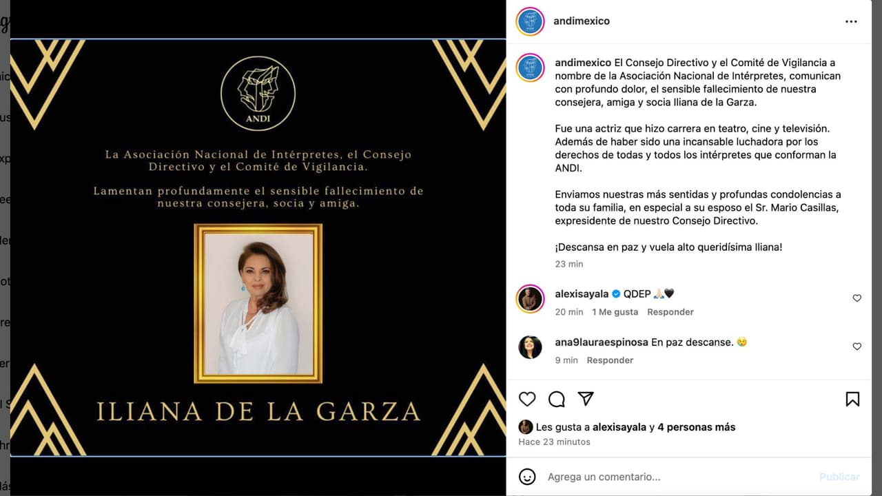Click the verified badge next to alexisayala

[615, 293]
